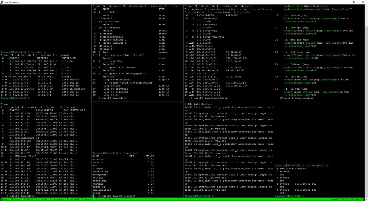Image resolution: width=368 pixels, height=201 pixels.
Task: Select address 192.168.142.254/24 in address list
Action: [22, 61]
